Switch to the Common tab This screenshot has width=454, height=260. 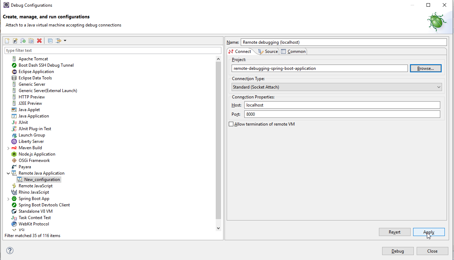click(293, 52)
